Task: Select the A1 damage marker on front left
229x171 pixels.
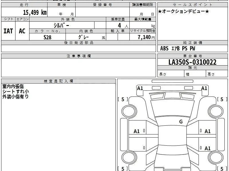Action: click(x=140, y=88)
